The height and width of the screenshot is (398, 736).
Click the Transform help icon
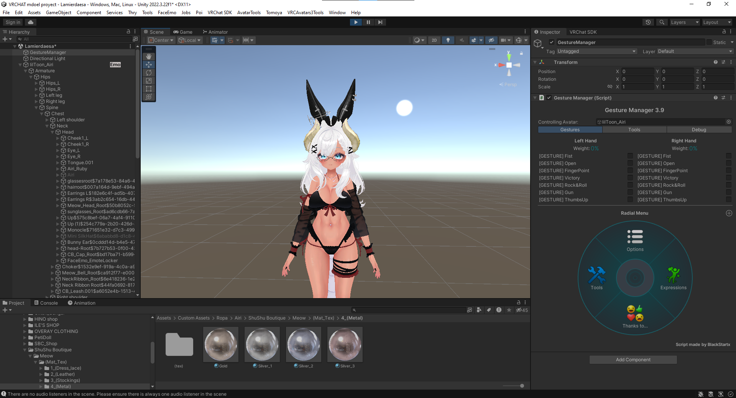coord(715,62)
